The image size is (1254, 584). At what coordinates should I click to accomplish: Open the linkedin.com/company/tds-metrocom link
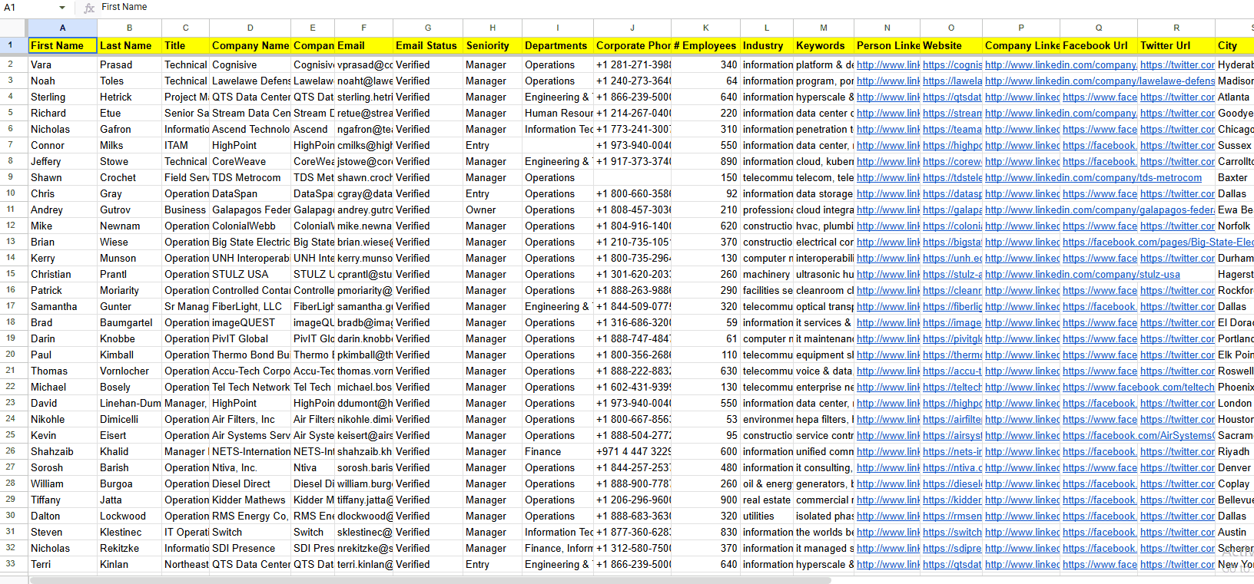tap(1093, 178)
